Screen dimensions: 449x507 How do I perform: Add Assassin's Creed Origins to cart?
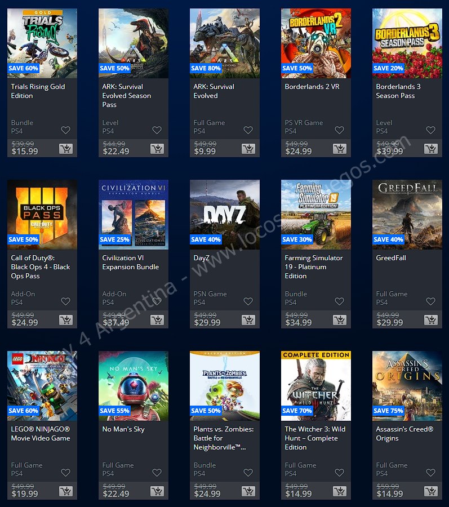[430, 491]
